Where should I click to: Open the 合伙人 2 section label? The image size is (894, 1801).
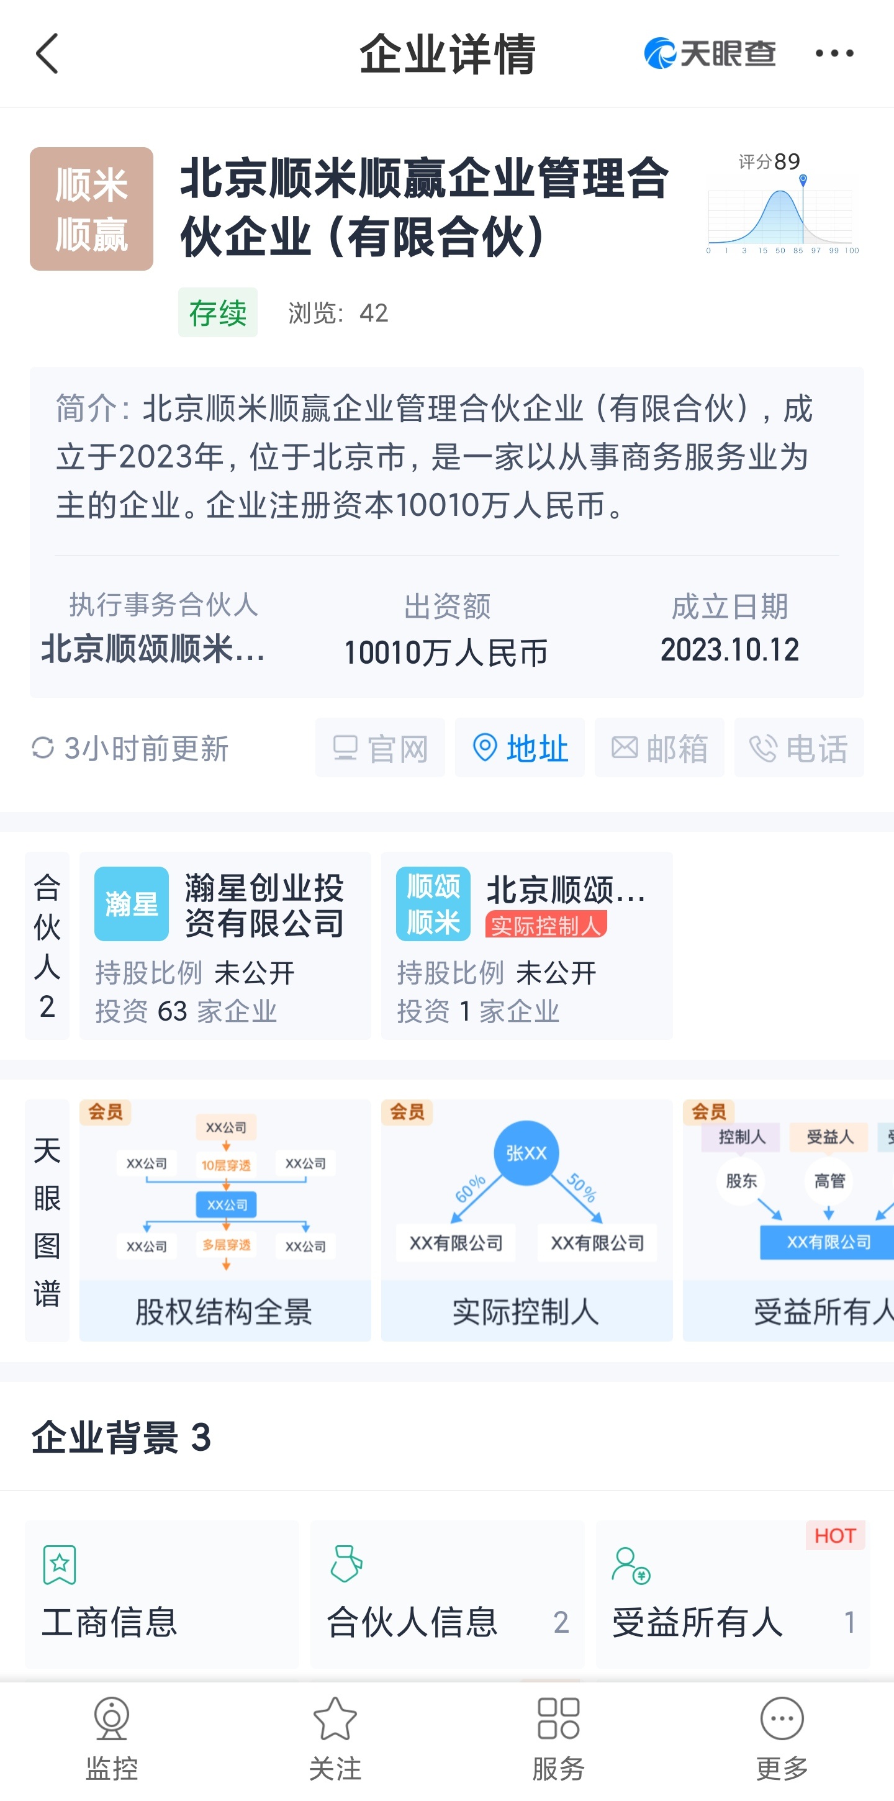[47, 946]
